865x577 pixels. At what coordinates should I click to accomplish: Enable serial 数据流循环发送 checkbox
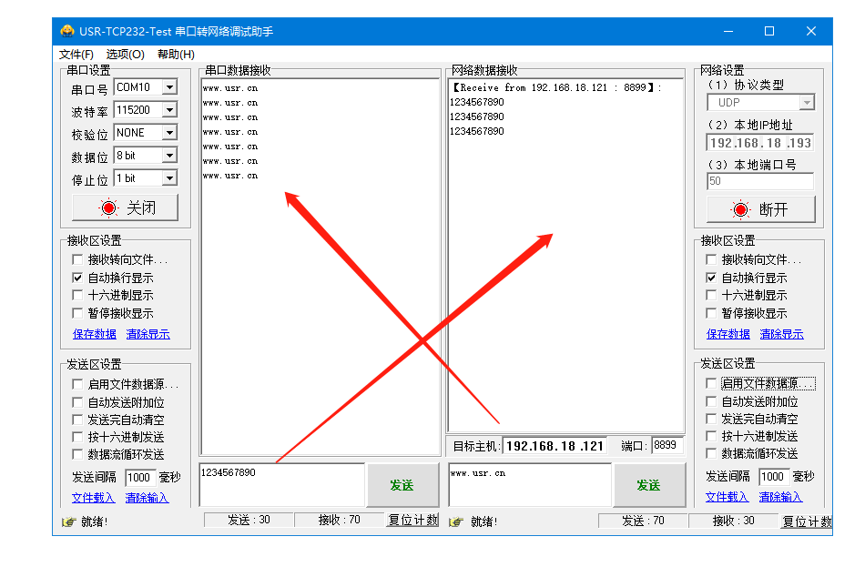77,454
